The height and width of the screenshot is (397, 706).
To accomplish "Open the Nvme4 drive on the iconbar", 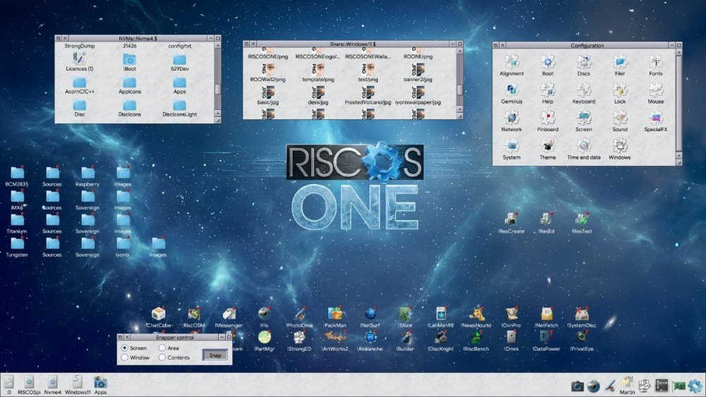I will 53,385.
